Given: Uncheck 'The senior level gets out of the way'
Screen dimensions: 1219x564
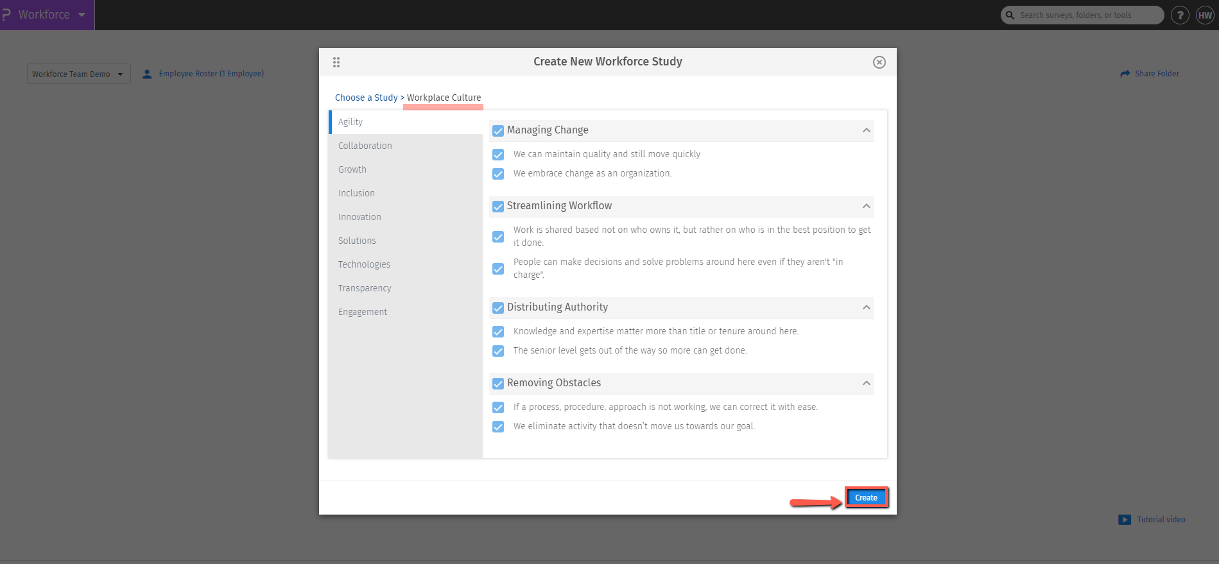Looking at the screenshot, I should click(x=498, y=351).
